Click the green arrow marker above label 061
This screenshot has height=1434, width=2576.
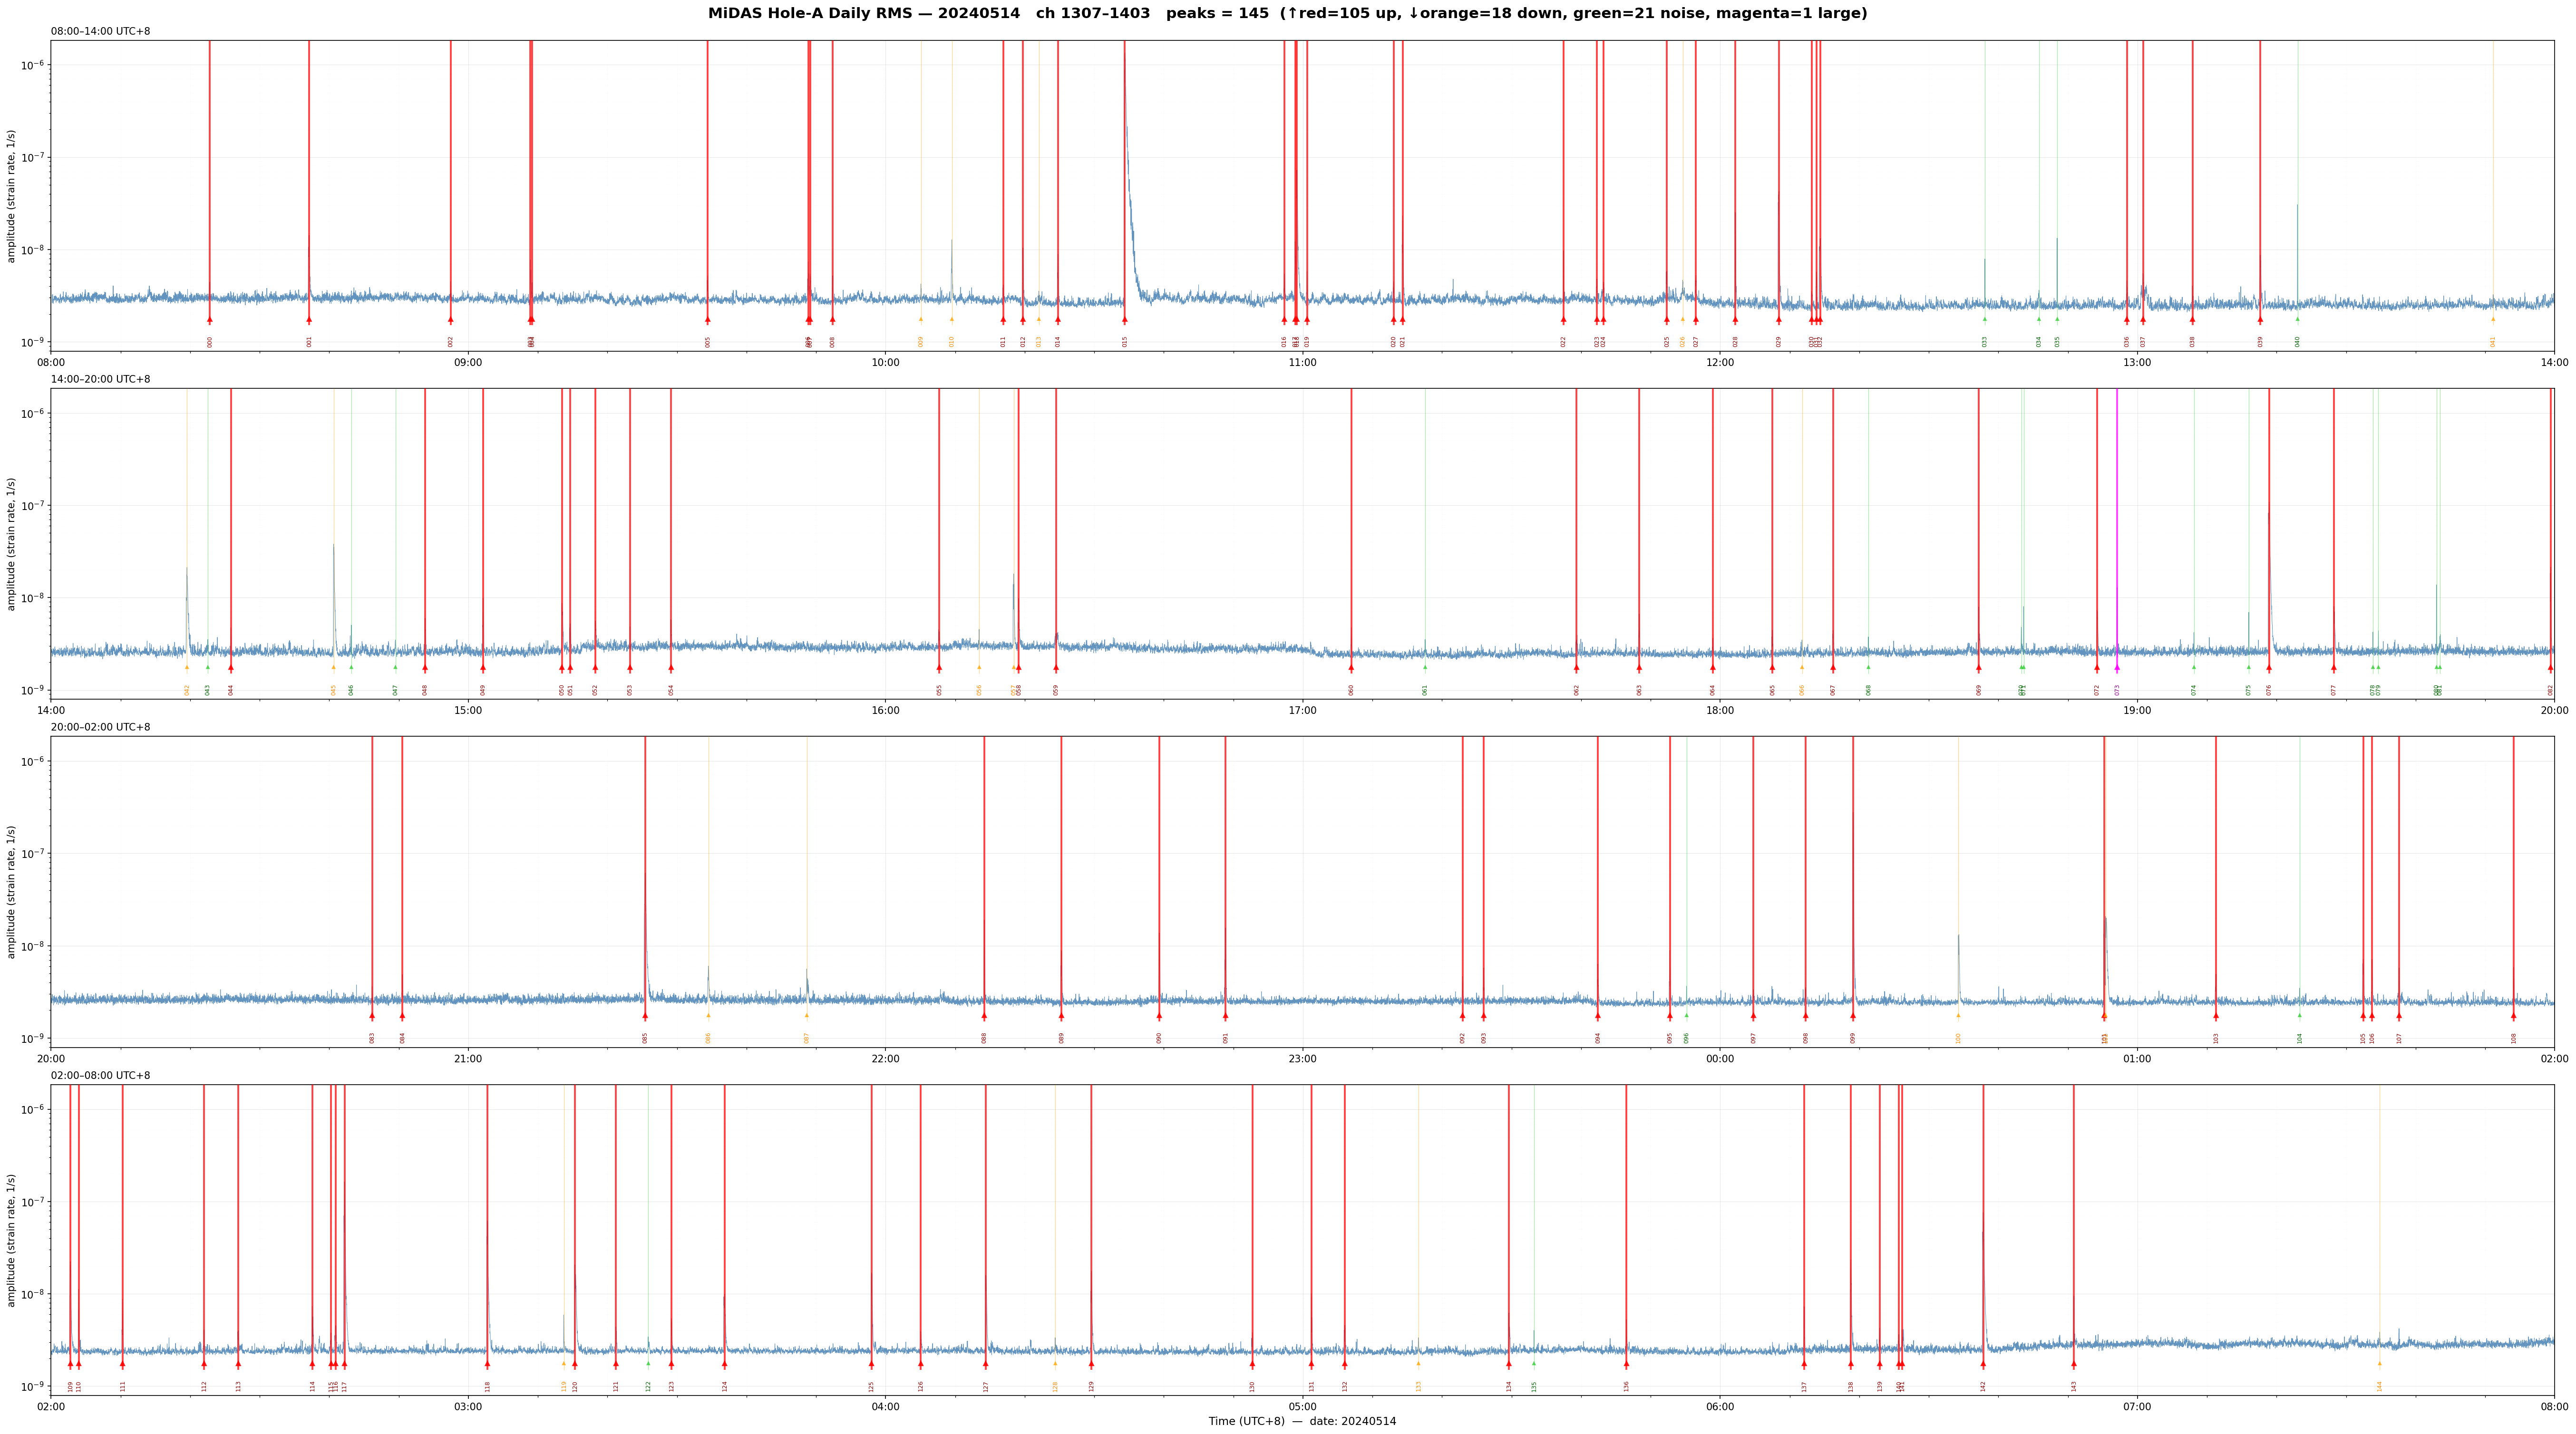point(1425,667)
